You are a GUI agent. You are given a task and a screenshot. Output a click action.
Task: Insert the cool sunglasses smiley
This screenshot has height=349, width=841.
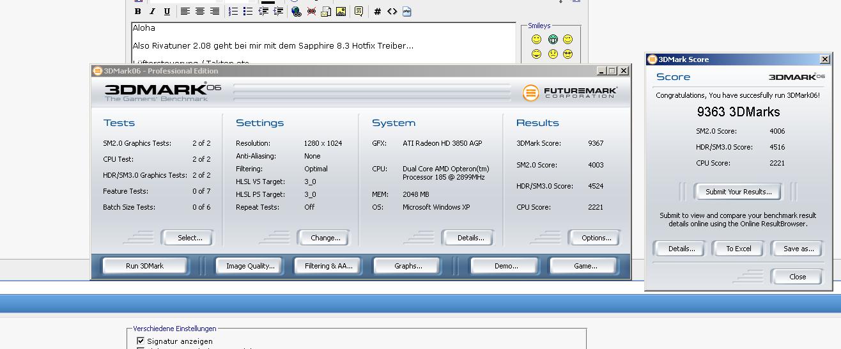(567, 54)
